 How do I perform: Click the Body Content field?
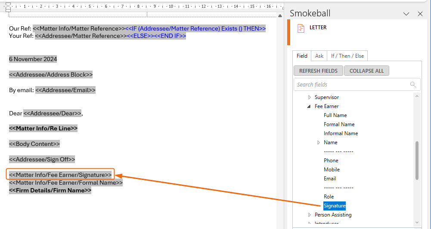[x=34, y=144]
